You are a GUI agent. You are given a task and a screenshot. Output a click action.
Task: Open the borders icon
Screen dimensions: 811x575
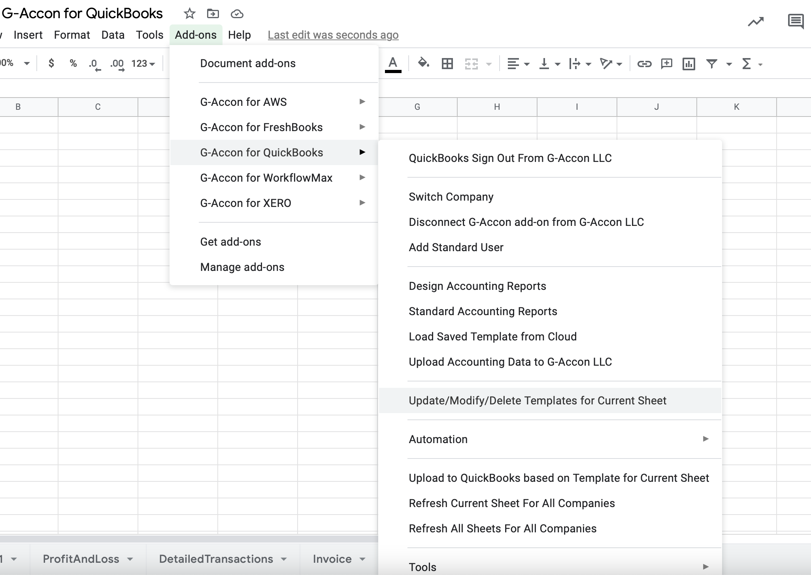tap(447, 64)
